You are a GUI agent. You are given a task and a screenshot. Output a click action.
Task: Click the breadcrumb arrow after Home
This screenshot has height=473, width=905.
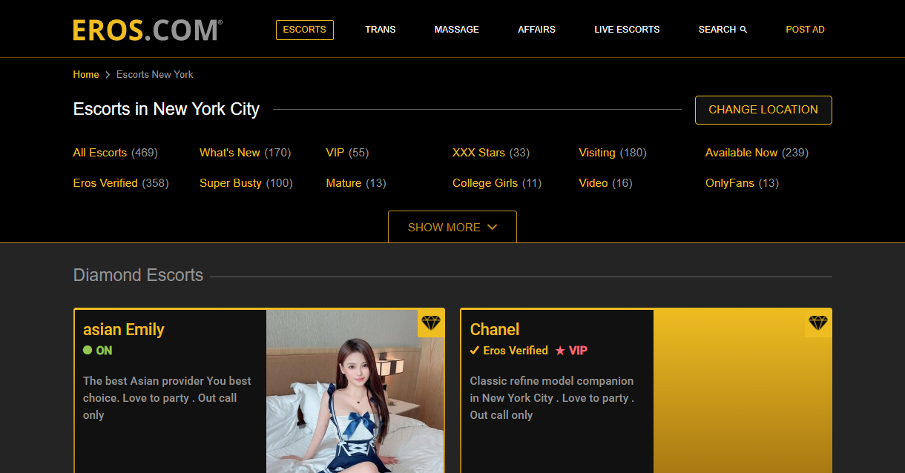click(x=108, y=75)
